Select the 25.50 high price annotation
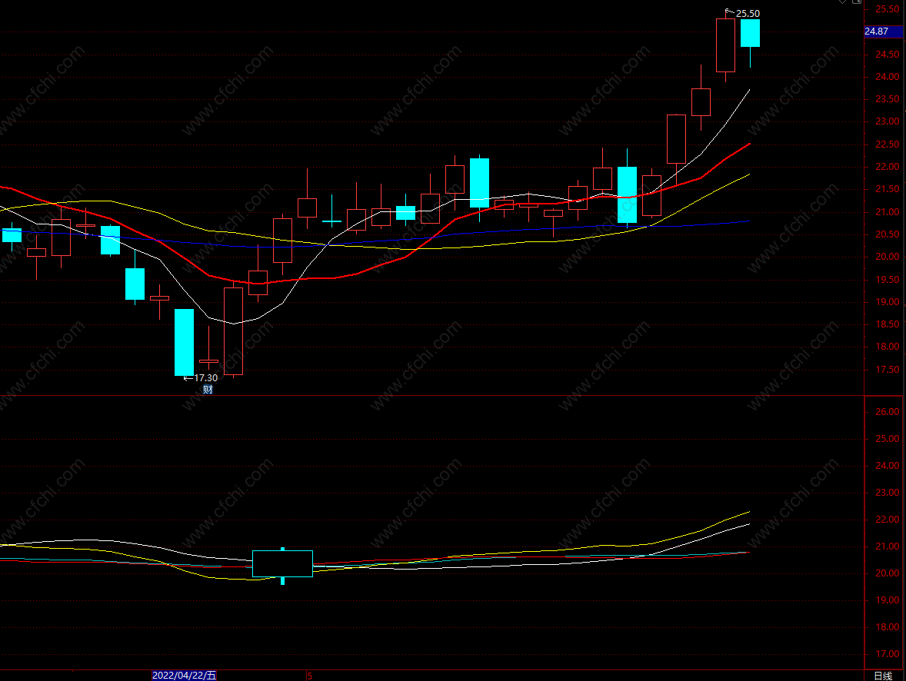Screen dimensions: 906x681 pos(748,13)
